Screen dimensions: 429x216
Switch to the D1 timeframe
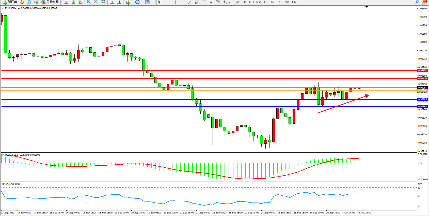point(280,2)
